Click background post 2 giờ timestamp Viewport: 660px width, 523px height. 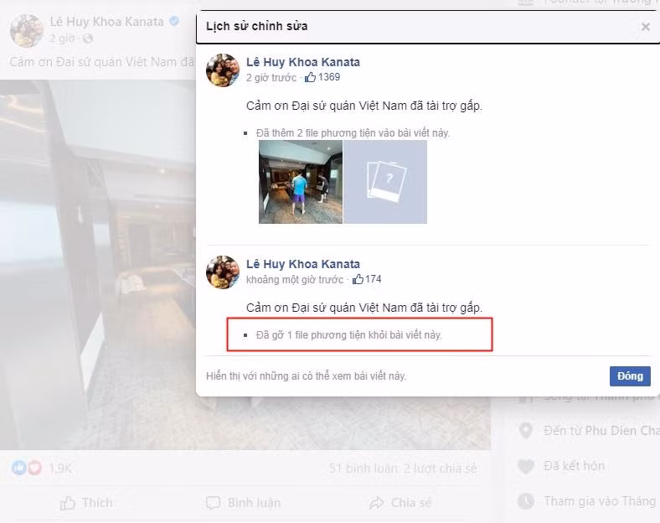62,39
